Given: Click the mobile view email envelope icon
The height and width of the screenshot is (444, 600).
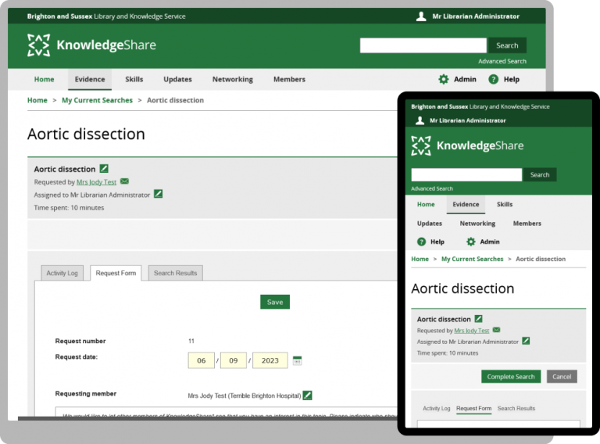Looking at the screenshot, I should point(496,331).
